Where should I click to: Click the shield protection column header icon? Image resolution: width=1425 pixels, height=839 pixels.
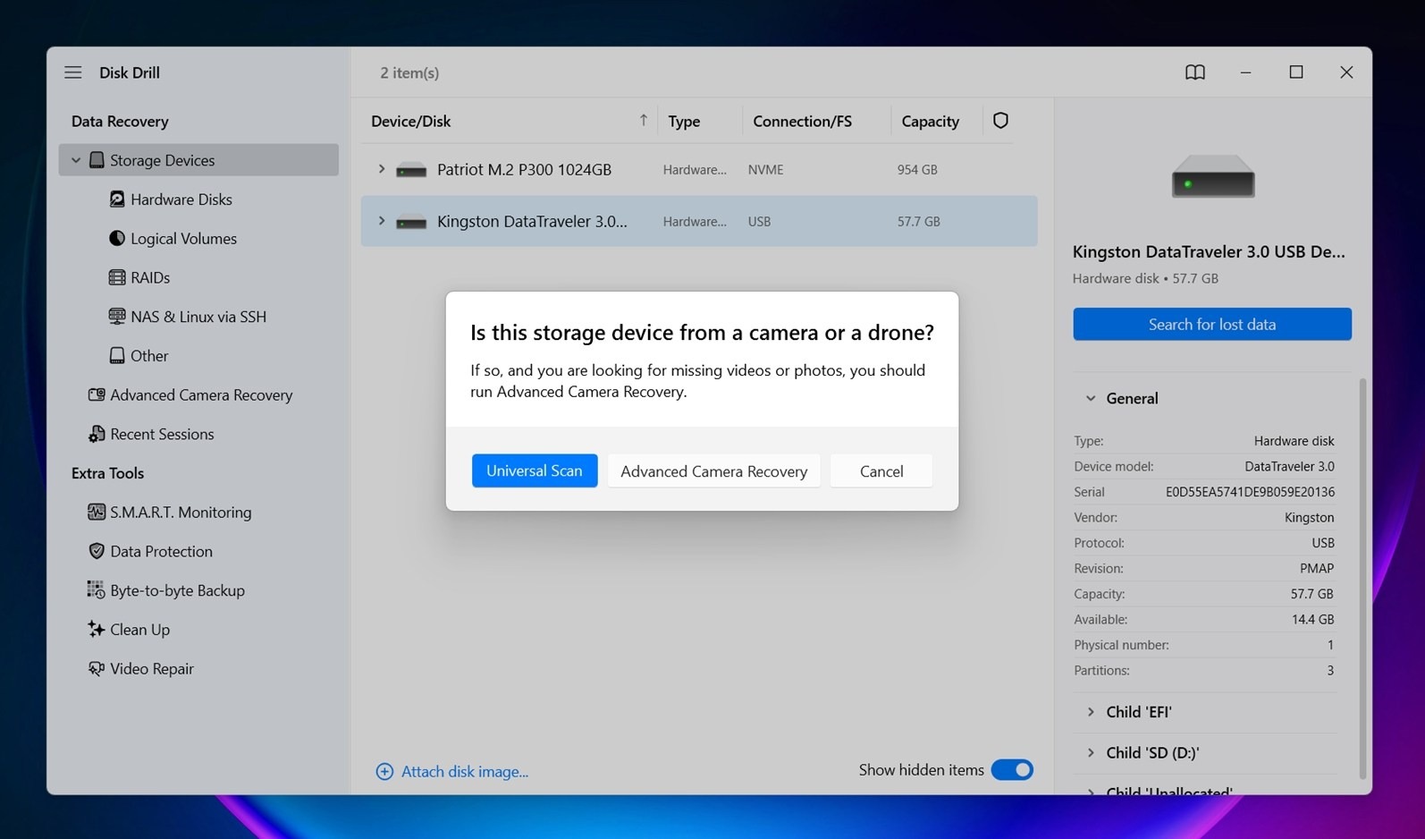(1000, 121)
